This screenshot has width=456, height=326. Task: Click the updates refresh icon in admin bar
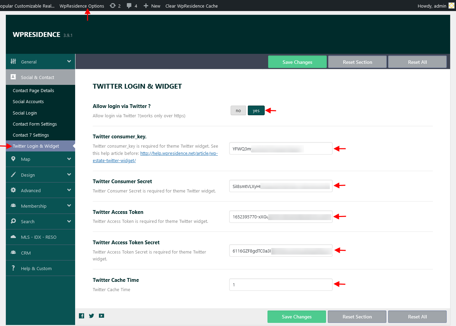pos(113,6)
